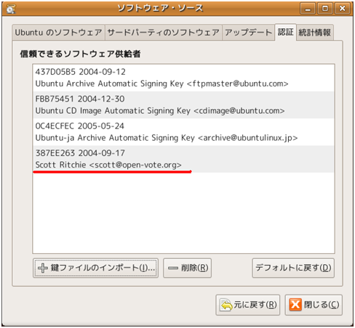Click the plus icon on import key file button

tap(43, 268)
